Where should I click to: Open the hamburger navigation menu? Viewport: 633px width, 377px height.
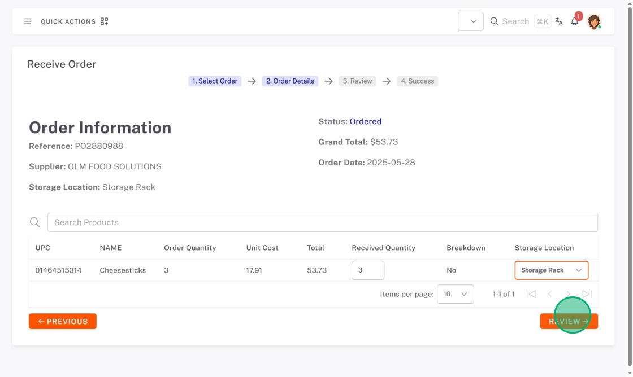pyautogui.click(x=27, y=21)
